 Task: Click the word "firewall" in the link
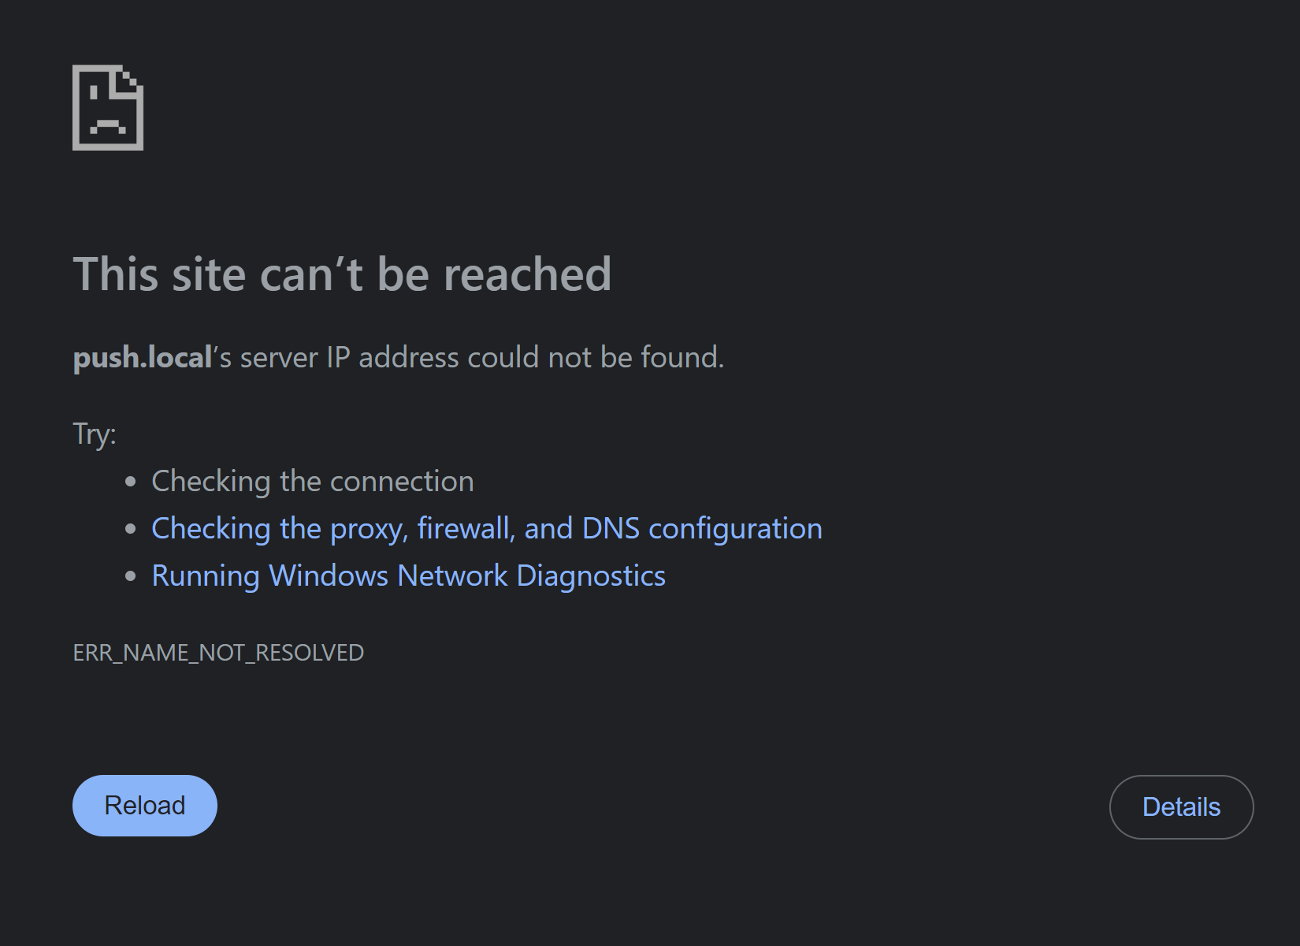(x=465, y=529)
